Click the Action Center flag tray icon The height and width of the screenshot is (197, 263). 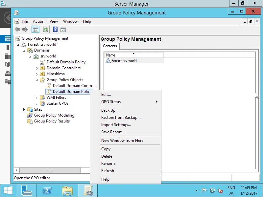pyautogui.click(x=204, y=190)
